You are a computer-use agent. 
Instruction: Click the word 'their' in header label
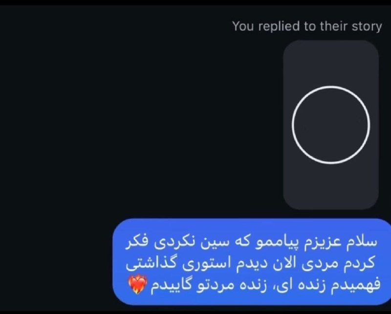334,26
